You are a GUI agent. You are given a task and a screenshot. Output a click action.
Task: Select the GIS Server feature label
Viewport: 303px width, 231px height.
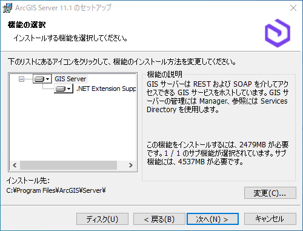pos(70,79)
